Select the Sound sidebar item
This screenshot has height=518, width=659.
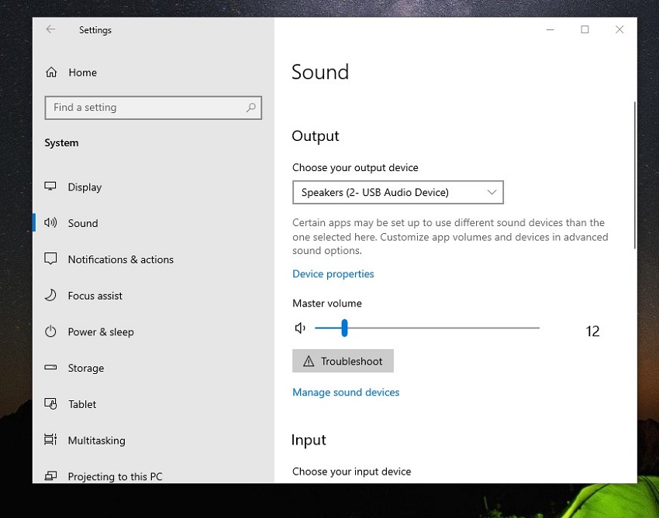pyautogui.click(x=83, y=223)
